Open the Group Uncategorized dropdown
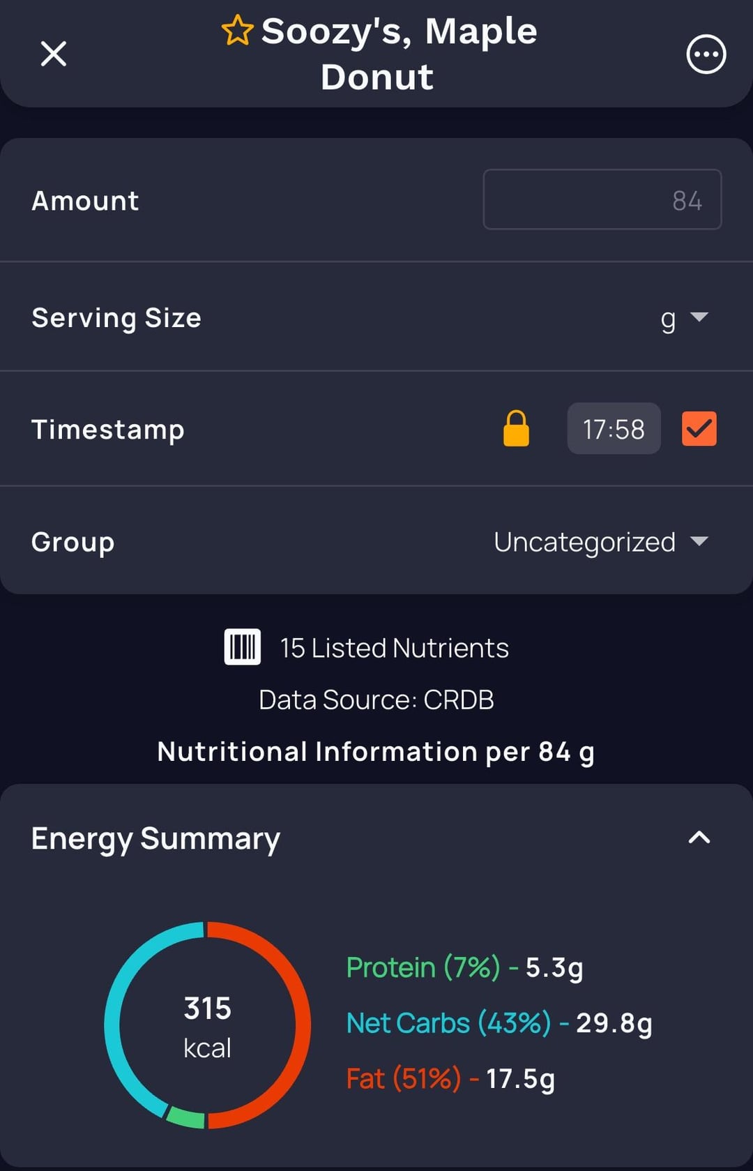753x1171 pixels. (x=600, y=542)
